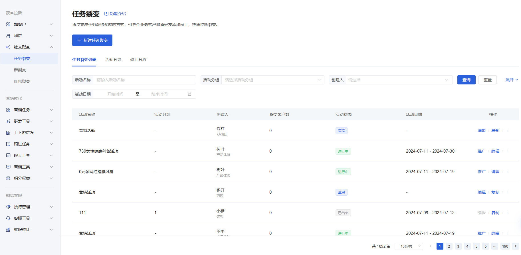The height and width of the screenshot is (255, 521).
Task: Expand more filters via 展开
Action: click(512, 80)
